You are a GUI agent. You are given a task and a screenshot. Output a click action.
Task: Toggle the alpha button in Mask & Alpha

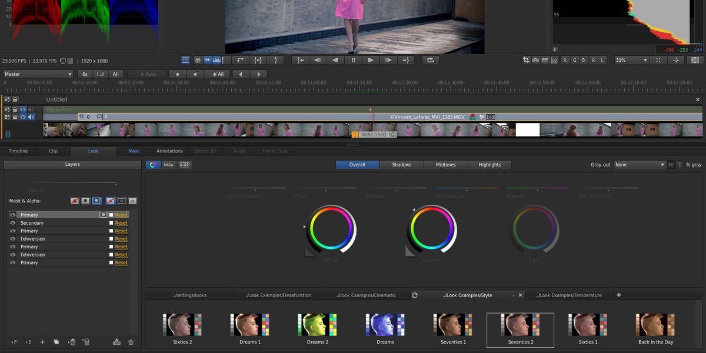[x=121, y=201]
